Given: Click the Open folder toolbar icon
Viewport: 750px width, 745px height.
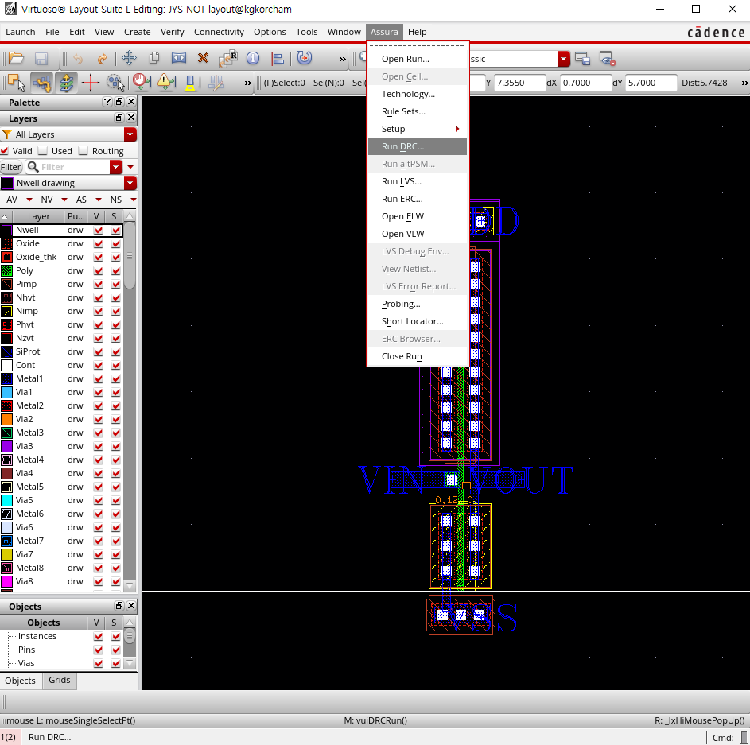Looking at the screenshot, I should coord(16,58).
